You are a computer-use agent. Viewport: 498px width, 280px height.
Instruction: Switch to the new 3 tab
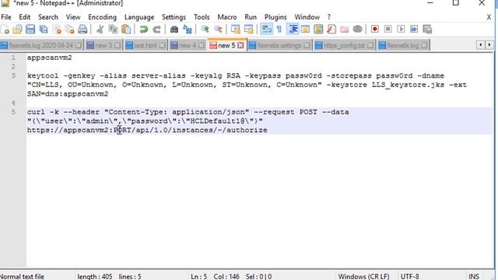pyautogui.click(x=103, y=45)
